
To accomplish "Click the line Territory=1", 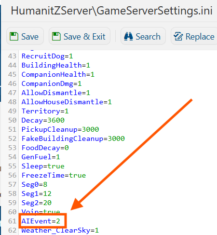I will (x=45, y=111).
